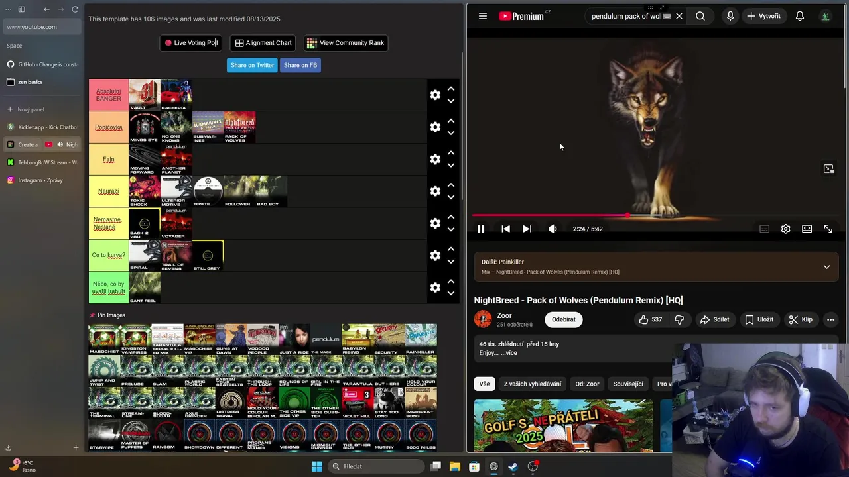849x477 pixels.
Task: Open settings gear for Neurazí row
Action: [x=435, y=191]
